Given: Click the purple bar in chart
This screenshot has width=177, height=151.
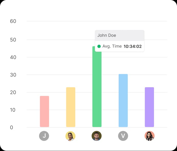Looking at the screenshot, I should 149,107.
